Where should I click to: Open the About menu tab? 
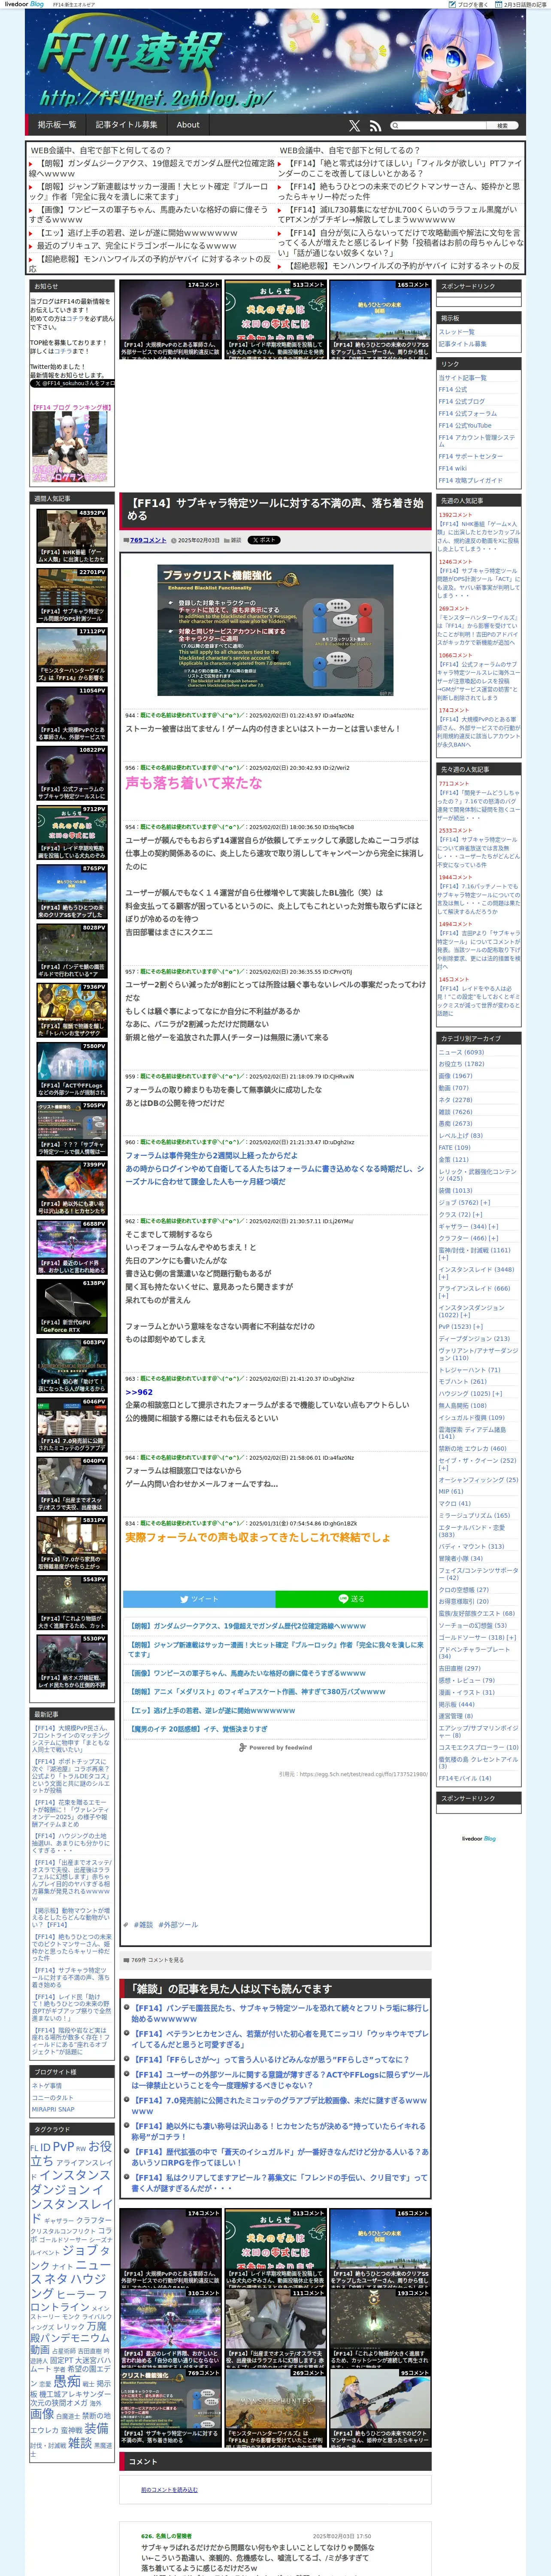coord(188,125)
